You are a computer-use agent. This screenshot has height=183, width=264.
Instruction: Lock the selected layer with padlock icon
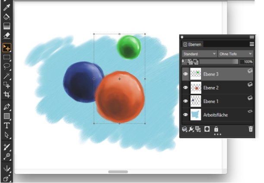pos(216,129)
